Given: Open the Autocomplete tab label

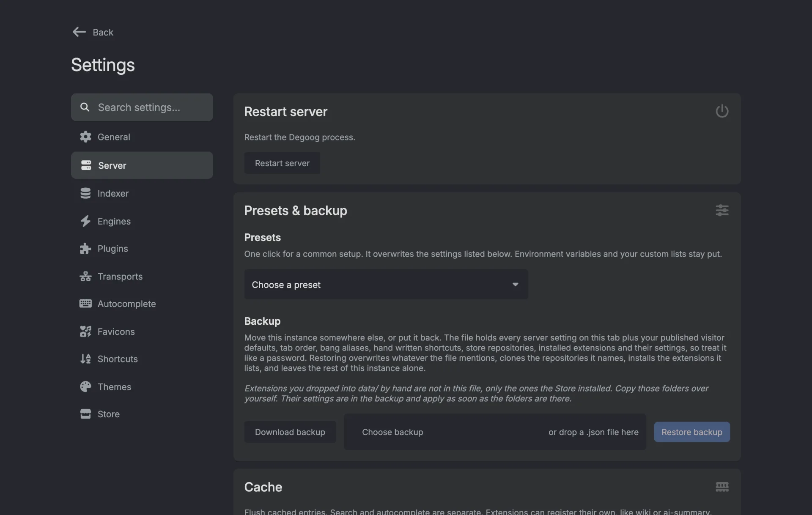Looking at the screenshot, I should pos(127,304).
